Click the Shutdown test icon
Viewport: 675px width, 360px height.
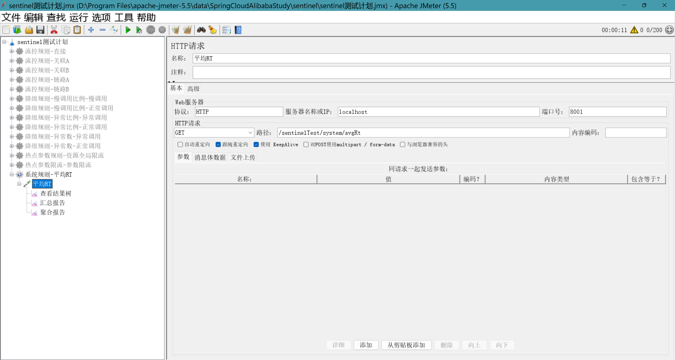tap(162, 30)
